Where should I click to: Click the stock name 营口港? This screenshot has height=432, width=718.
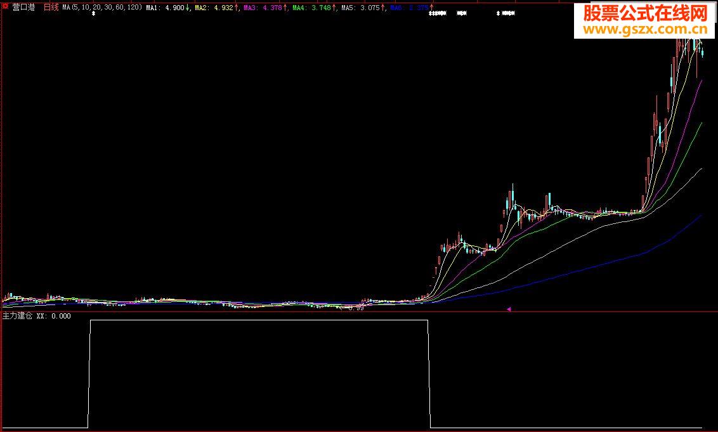(x=24, y=8)
